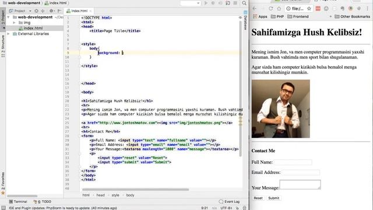Image resolution: width=373 pixels, height=210 pixels.
Task: Click the editor vertical scrollbar
Action: click(x=240, y=88)
